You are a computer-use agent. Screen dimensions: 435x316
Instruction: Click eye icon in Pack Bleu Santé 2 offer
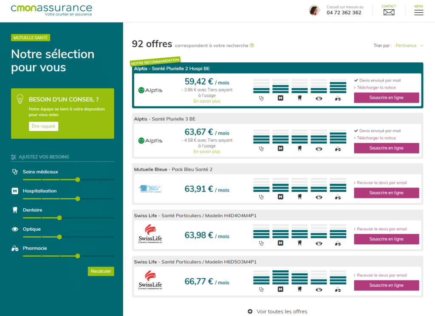click(x=319, y=197)
